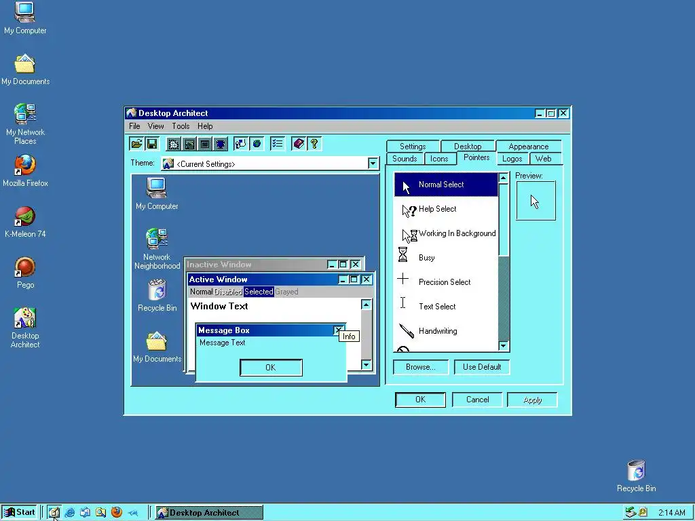Click the checklist options toolbar icon

(x=278, y=144)
